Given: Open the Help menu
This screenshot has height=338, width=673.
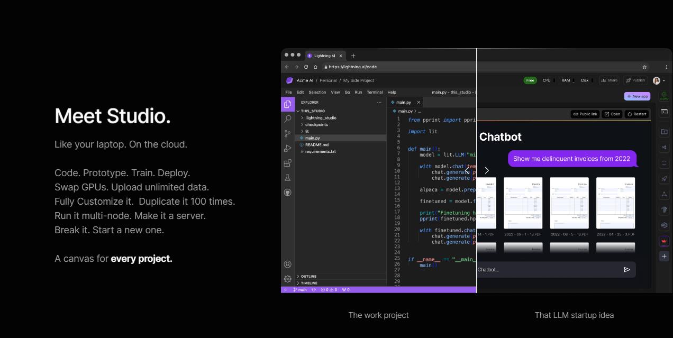Looking at the screenshot, I should pos(392,92).
